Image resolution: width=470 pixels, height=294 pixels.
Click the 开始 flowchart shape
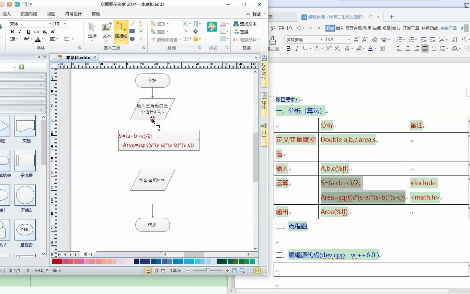tap(152, 80)
